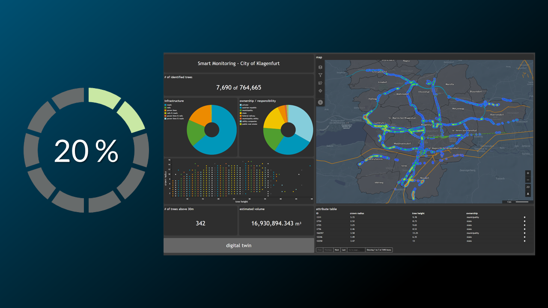This screenshot has width=548, height=308.
Task: Toggle 'municipality utility' legend entry
Action: click(249, 118)
